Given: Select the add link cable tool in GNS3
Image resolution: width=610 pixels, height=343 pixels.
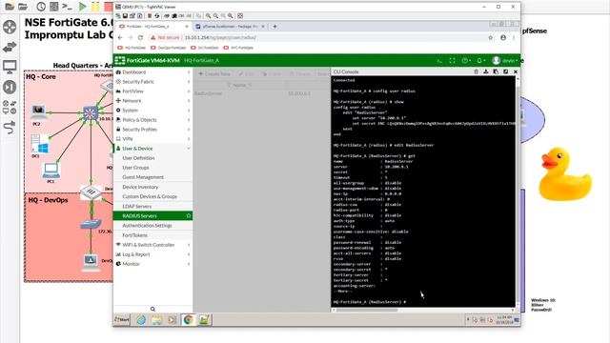Looking at the screenshot, I should [x=10, y=127].
